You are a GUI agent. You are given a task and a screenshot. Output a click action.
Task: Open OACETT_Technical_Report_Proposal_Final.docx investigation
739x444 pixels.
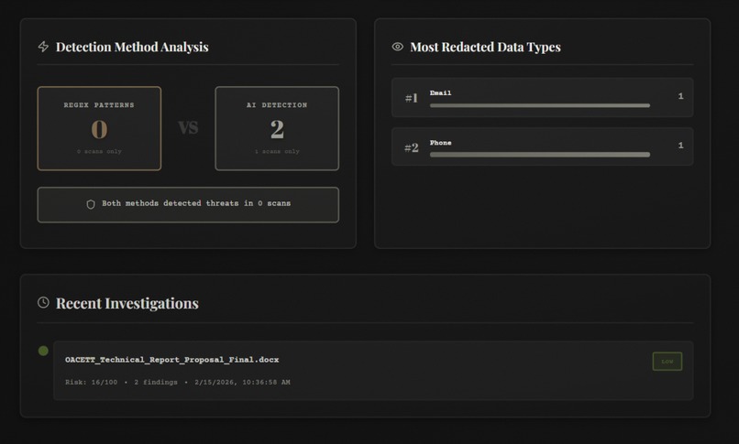click(373, 371)
